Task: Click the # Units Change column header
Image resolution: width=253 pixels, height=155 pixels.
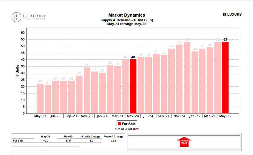Action: [91, 136]
